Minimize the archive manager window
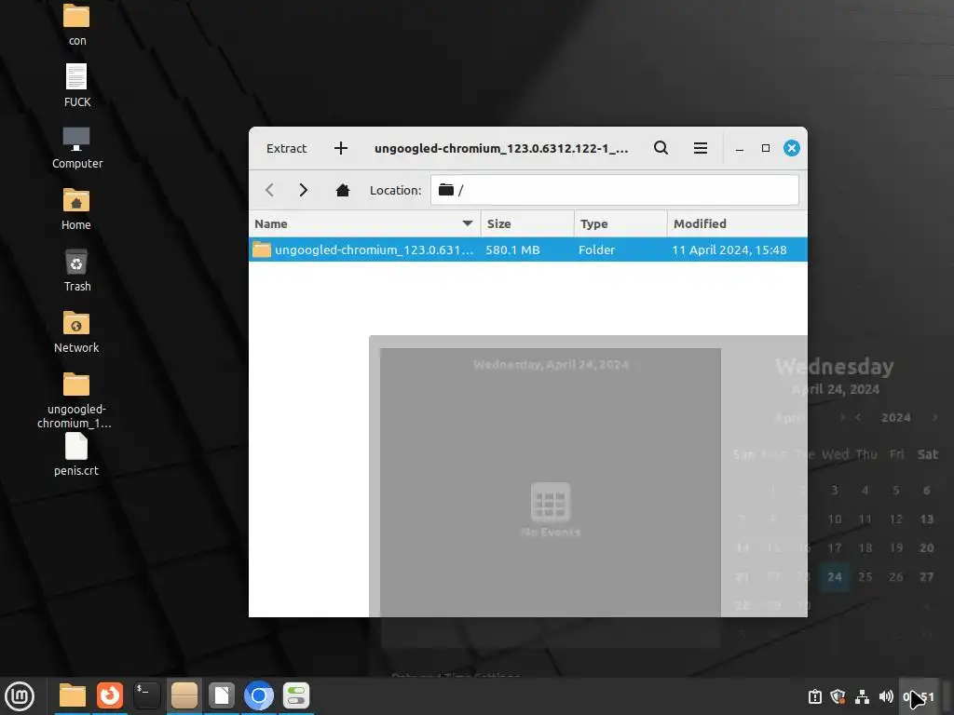 (x=739, y=148)
